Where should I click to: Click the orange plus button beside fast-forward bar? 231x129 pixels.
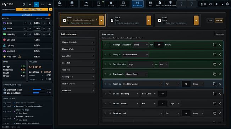click(x=51, y=10)
